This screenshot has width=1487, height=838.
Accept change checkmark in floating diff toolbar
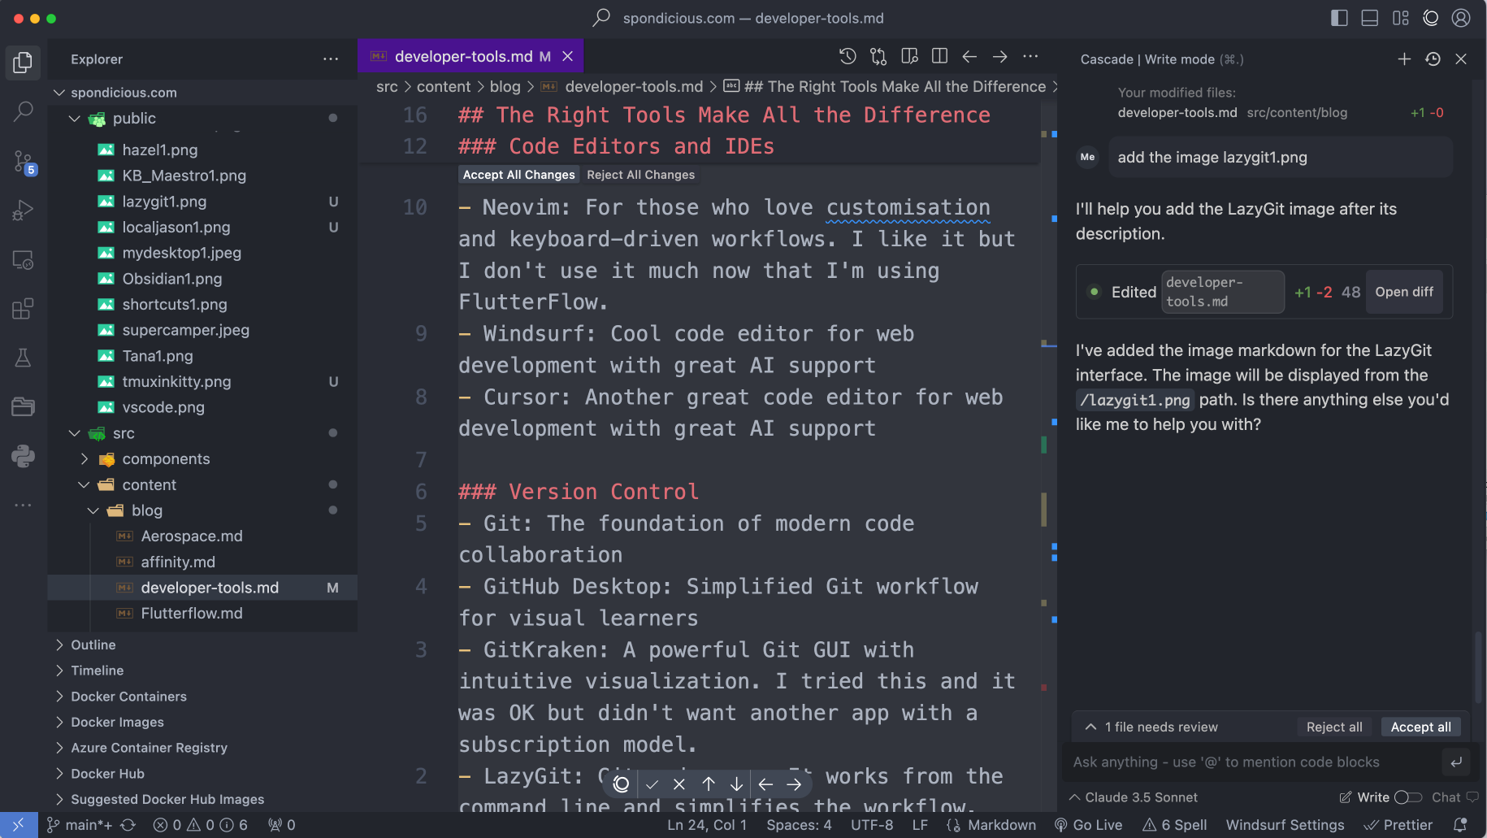point(652,784)
